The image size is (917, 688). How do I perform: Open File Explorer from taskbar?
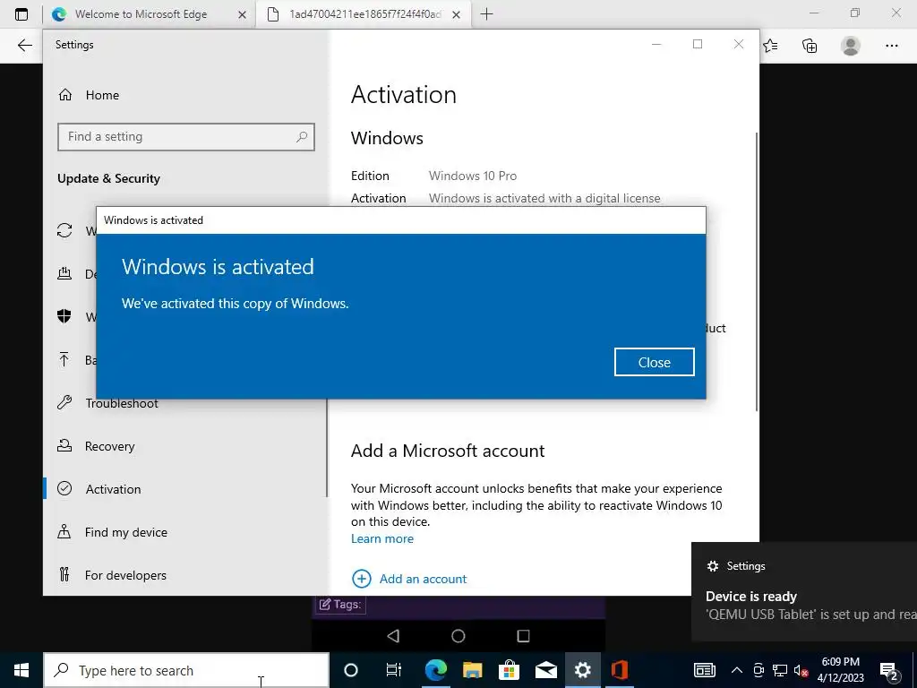pyautogui.click(x=473, y=670)
